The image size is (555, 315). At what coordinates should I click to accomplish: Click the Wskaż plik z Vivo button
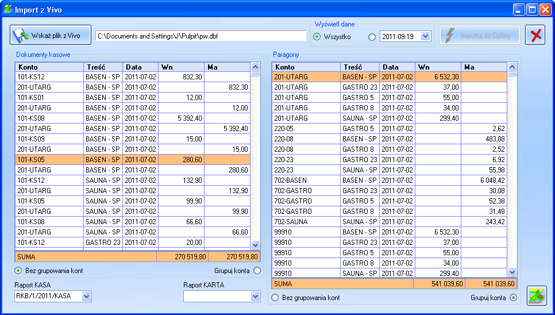point(51,35)
